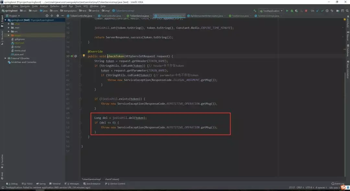Viewport: 350px width, 191px height.
Task: Stop the running process with the red square
Action: click(x=306, y=11)
